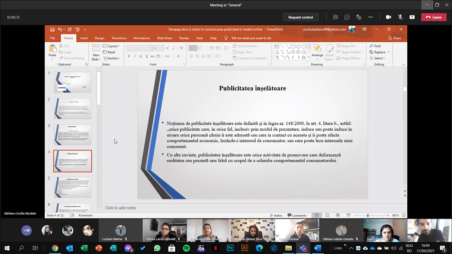This screenshot has height=254, width=452.
Task: Click the Request control button
Action: pos(301,17)
